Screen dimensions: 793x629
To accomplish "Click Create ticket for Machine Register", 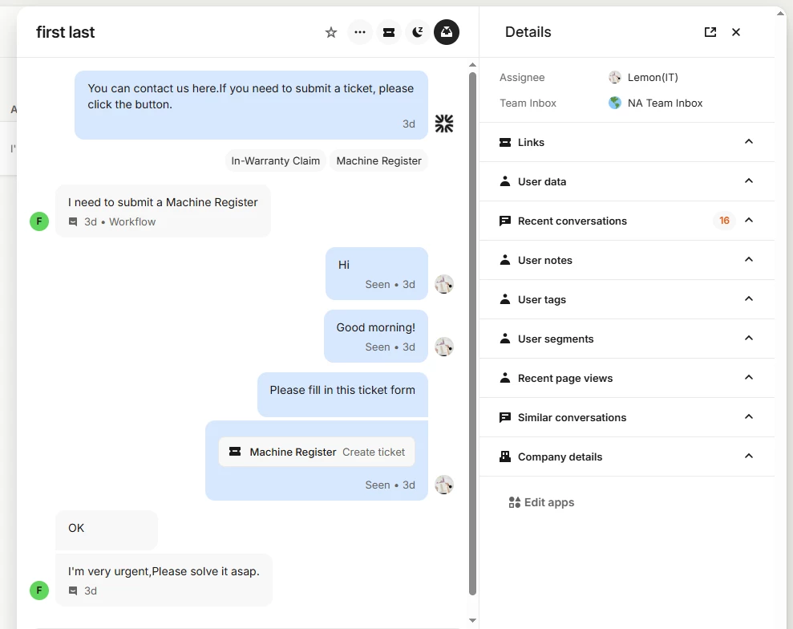I will 374,452.
